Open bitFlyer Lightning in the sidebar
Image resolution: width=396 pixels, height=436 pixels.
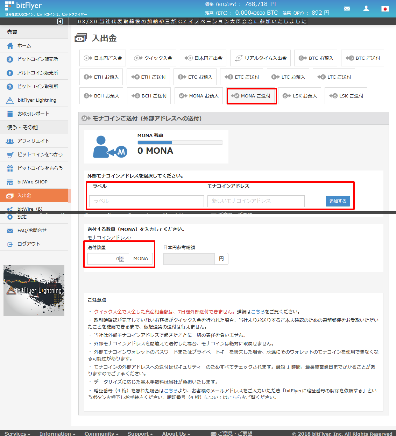[34, 100]
